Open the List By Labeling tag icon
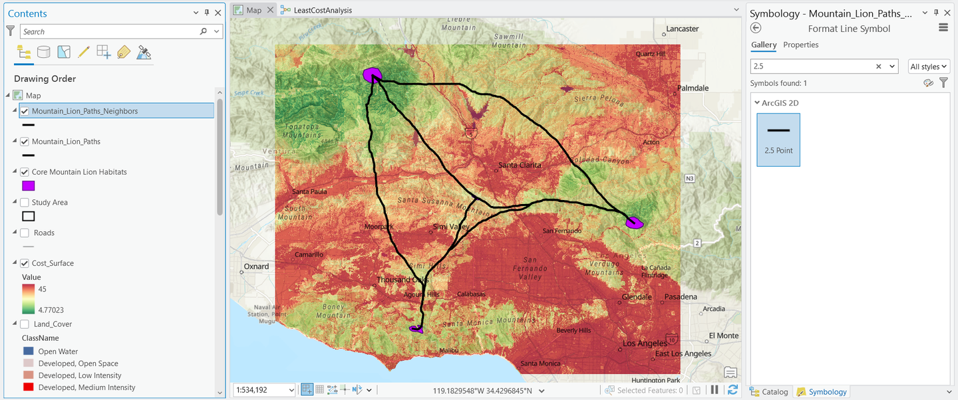The image size is (958, 400). click(123, 52)
